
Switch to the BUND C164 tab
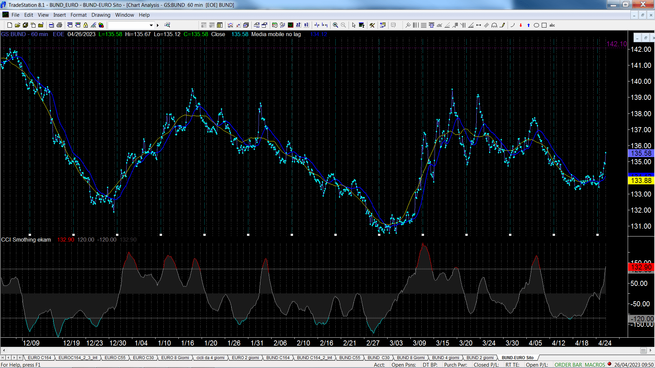pos(278,357)
